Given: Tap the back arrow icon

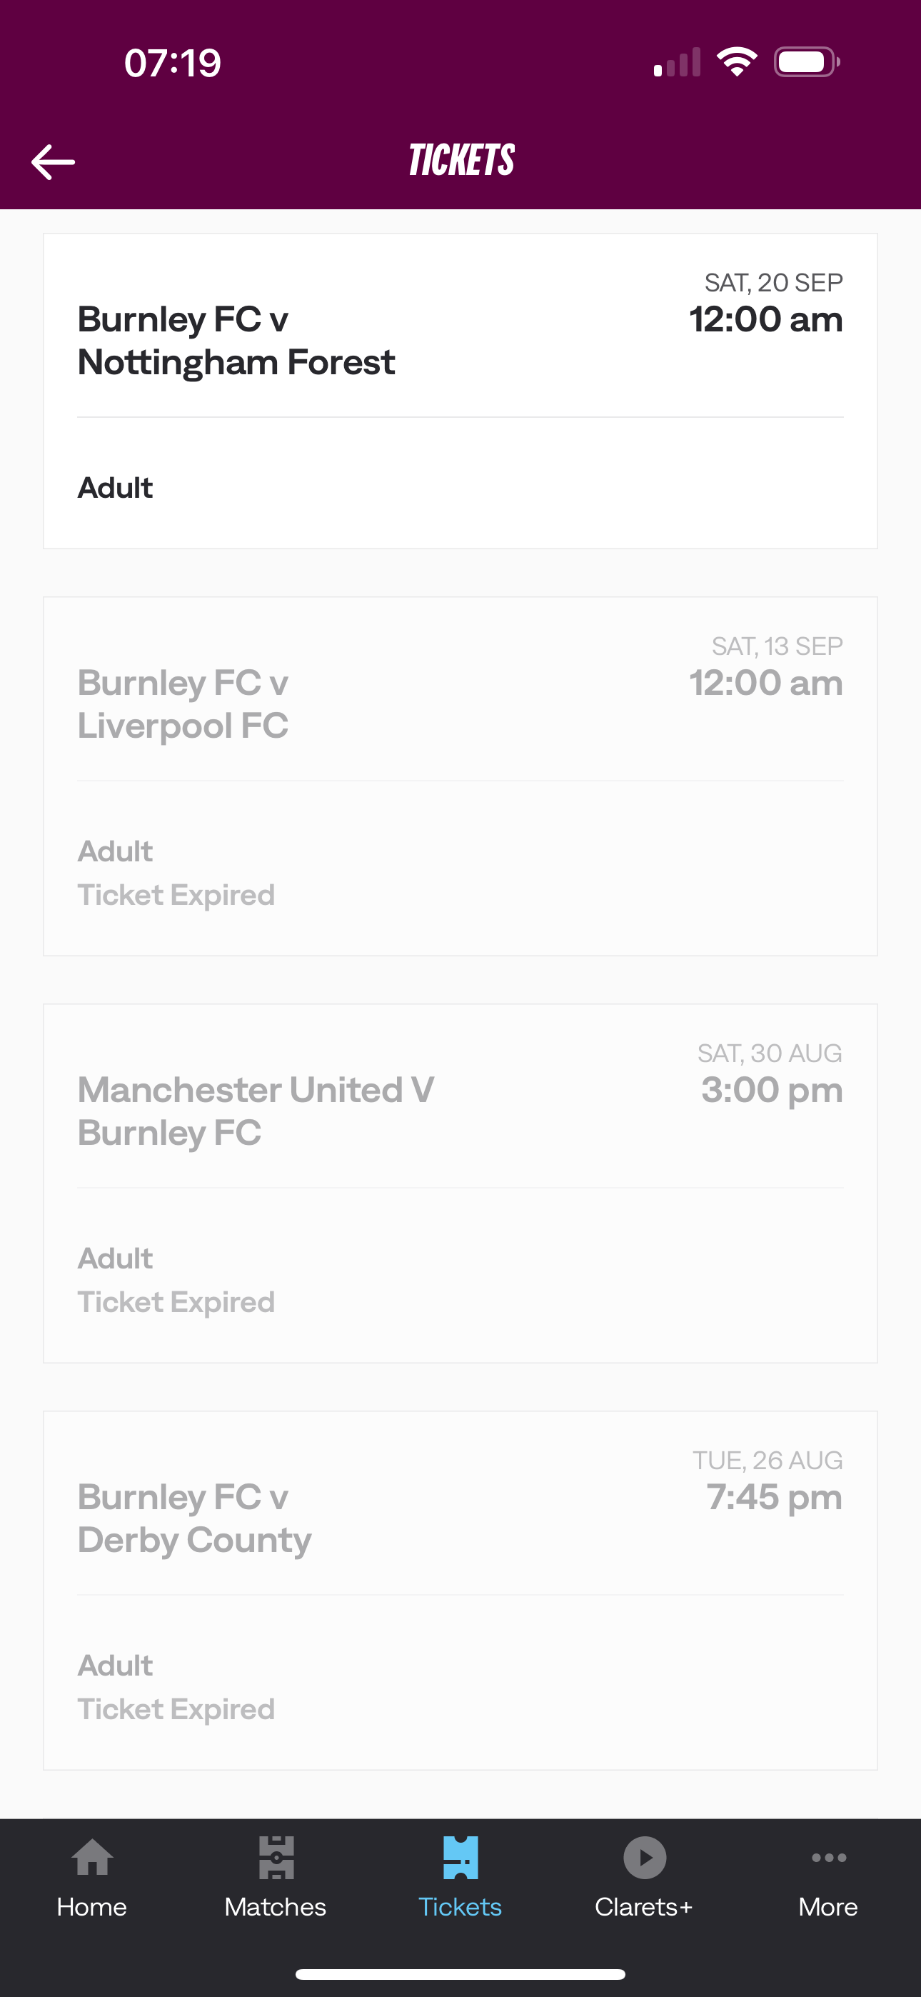Looking at the screenshot, I should [53, 162].
